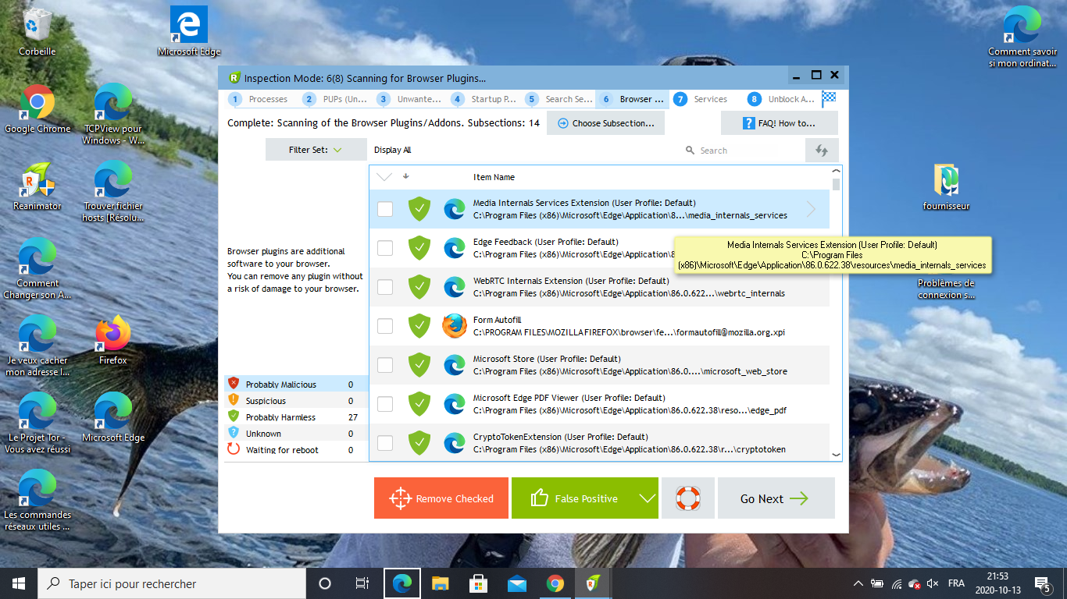Go to step 2 PUPs tab
Viewport: 1067px width, 599px height.
coord(335,99)
